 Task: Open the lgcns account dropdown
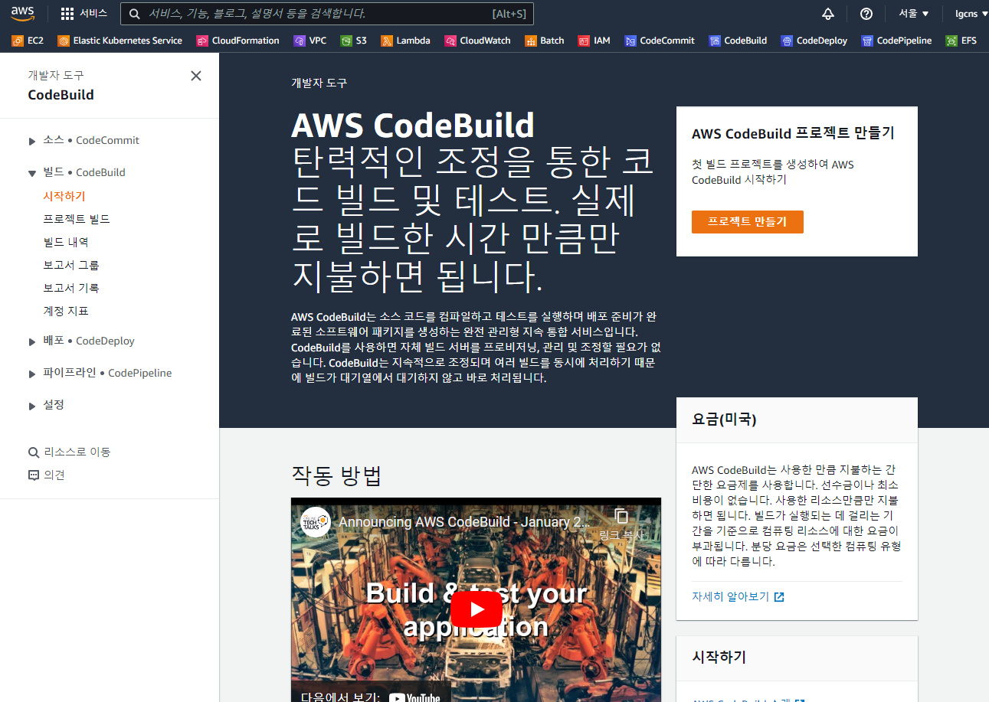[971, 14]
